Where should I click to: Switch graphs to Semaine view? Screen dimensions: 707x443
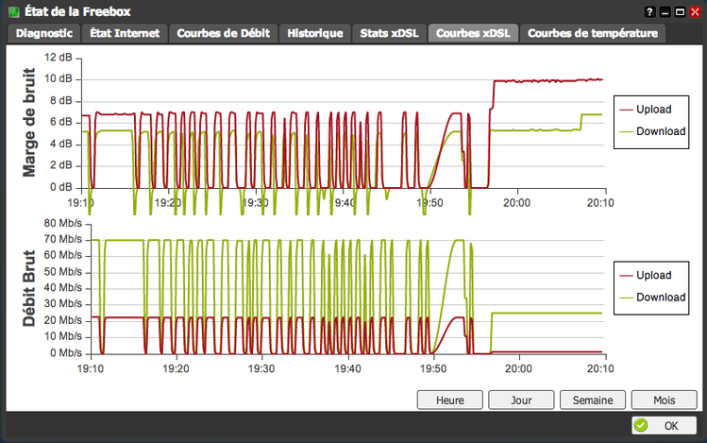pos(593,400)
